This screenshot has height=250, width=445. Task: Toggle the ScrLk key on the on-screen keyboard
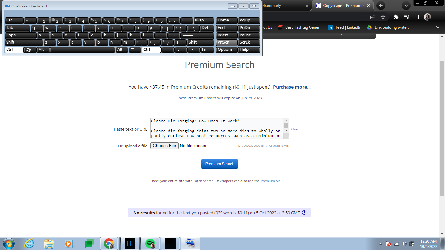pos(249,42)
